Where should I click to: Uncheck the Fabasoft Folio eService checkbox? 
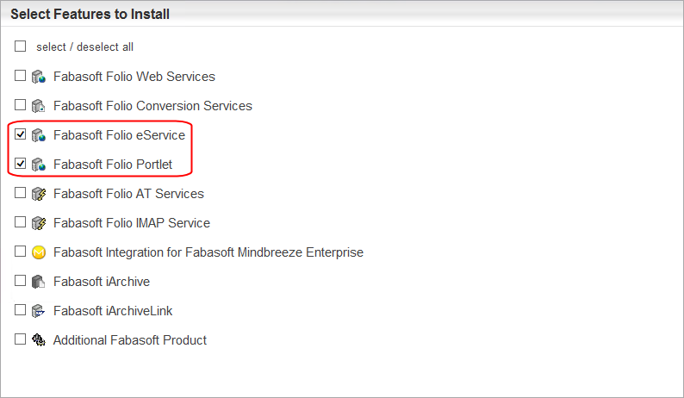pyautogui.click(x=21, y=134)
